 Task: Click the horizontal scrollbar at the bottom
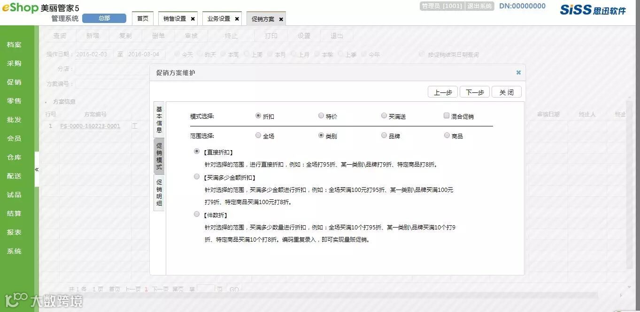pos(319,296)
